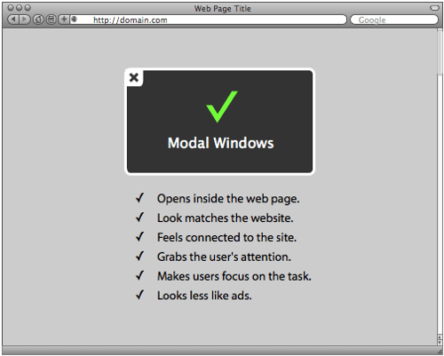Click the Makes users focus on the task line
This screenshot has height=356, width=444.
point(234,276)
